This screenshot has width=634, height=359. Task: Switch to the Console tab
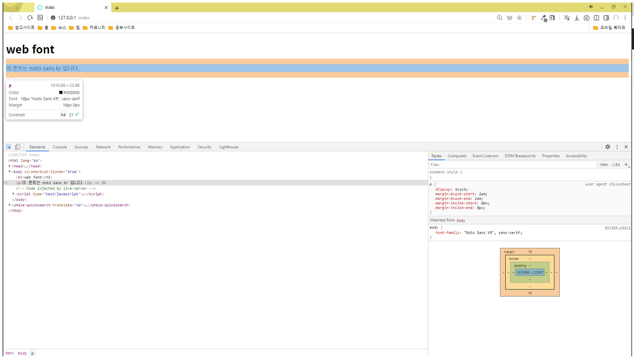[x=60, y=147]
